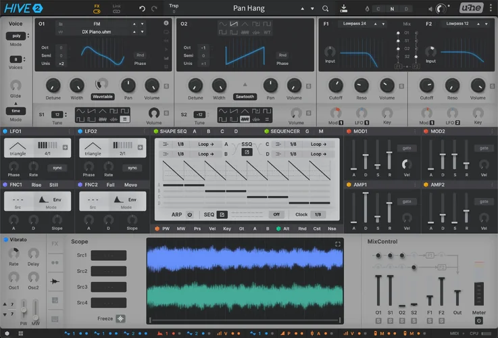498x338 pixels.
Task: Expand the scope display to fullscreen
Action: [338, 244]
